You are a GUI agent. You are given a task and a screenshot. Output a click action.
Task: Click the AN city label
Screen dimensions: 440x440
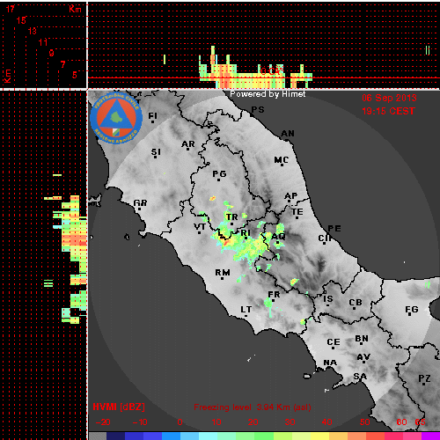tap(288, 134)
